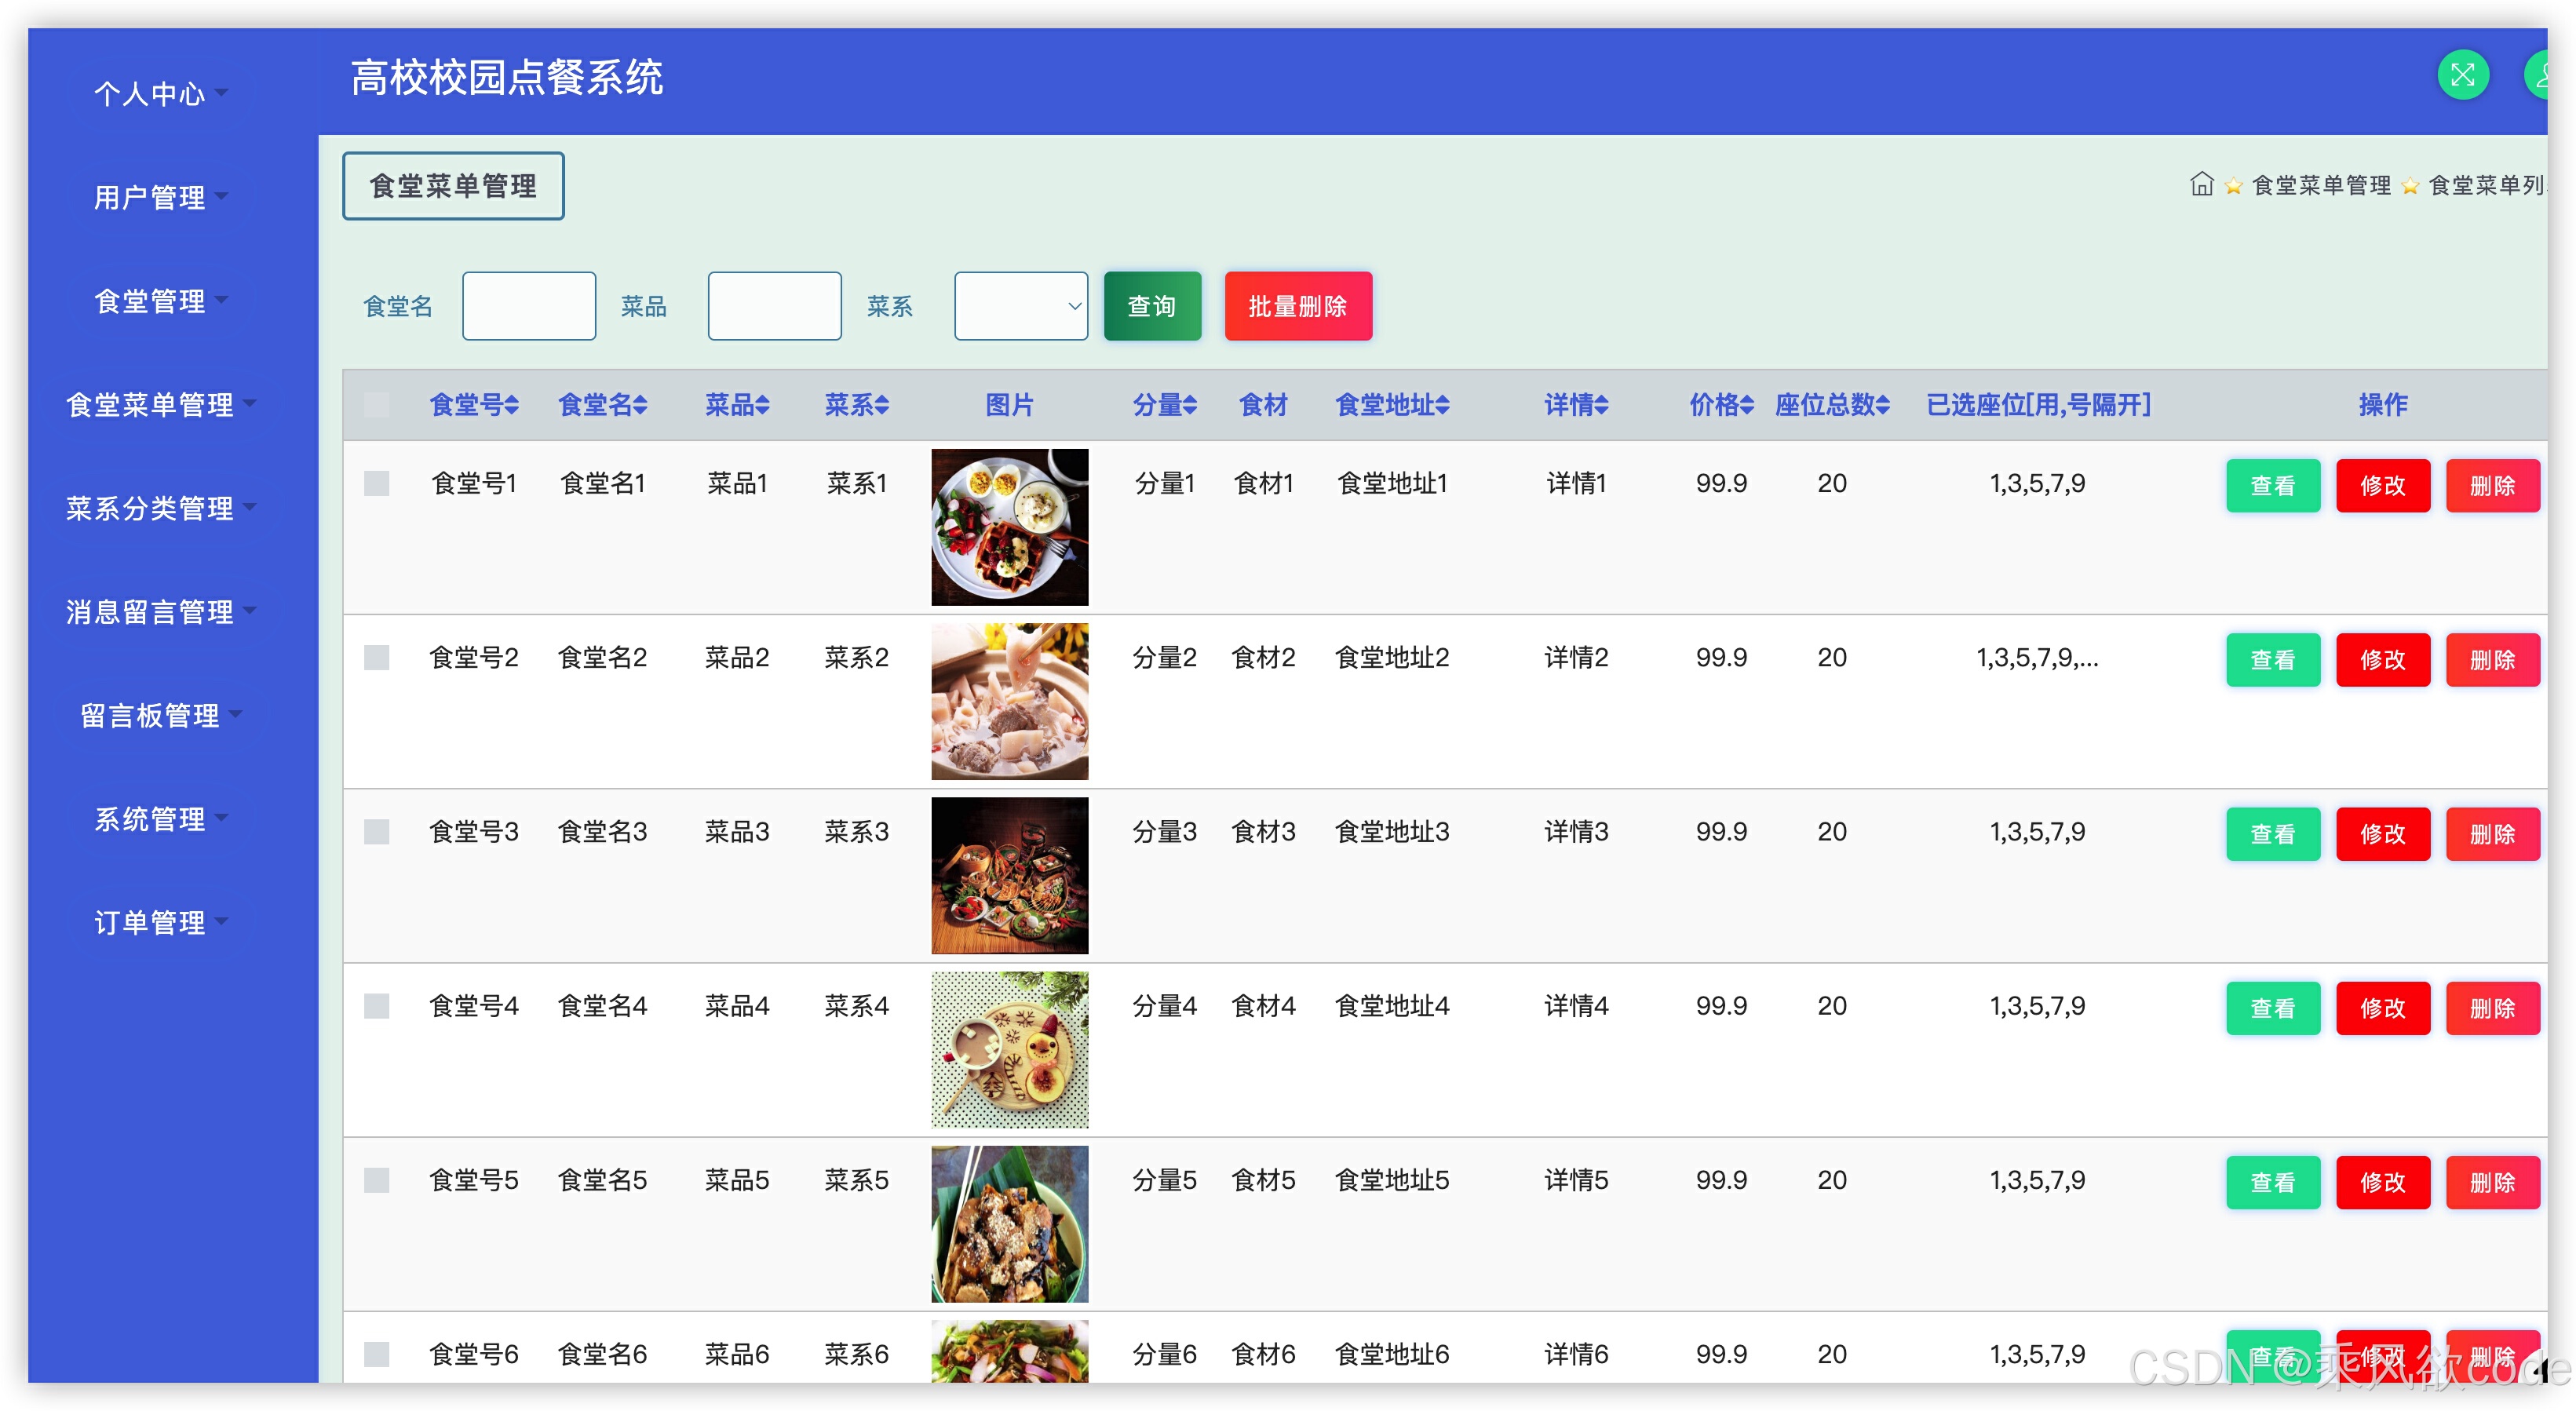Toggle the select-all header checkbox
Viewport: 2576px width, 1411px height.
tap(377, 405)
